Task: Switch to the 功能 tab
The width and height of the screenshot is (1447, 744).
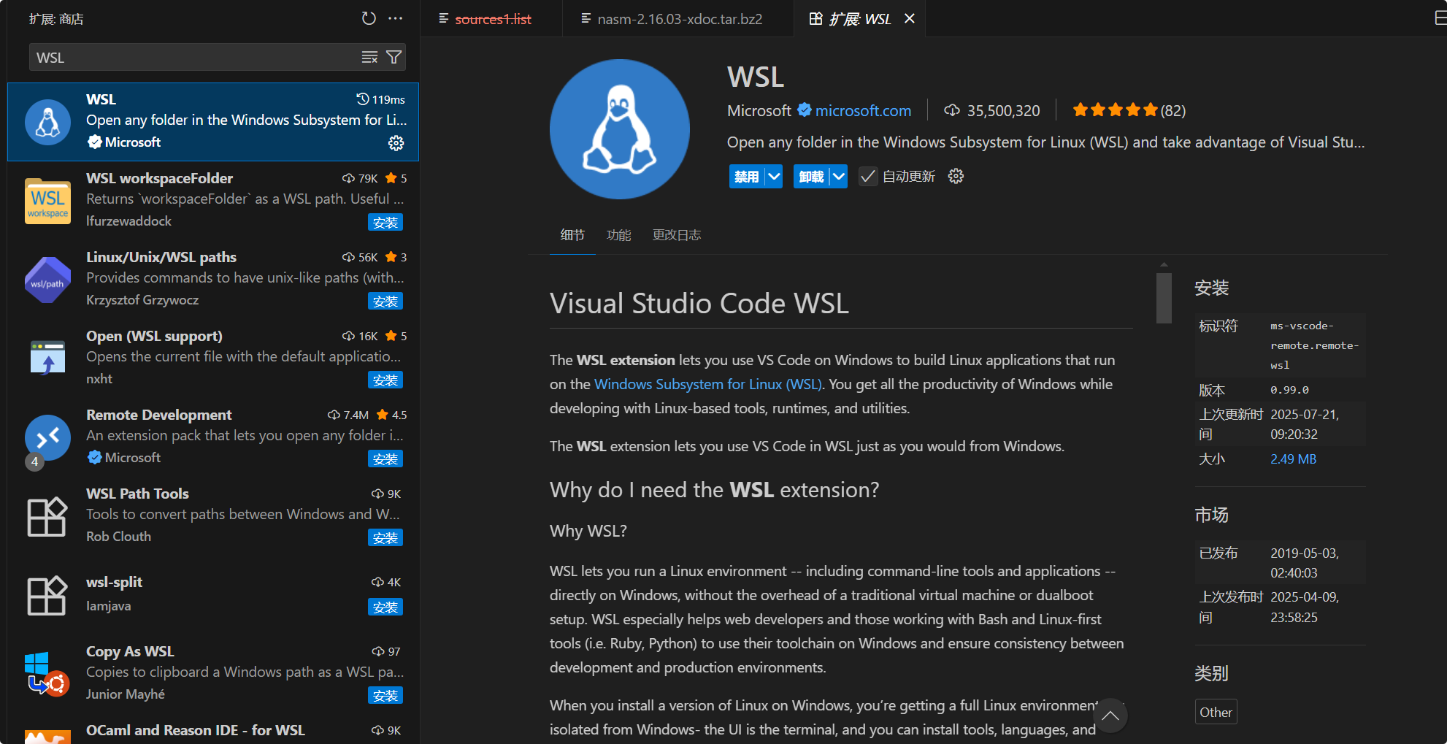Action: pyautogui.click(x=619, y=234)
